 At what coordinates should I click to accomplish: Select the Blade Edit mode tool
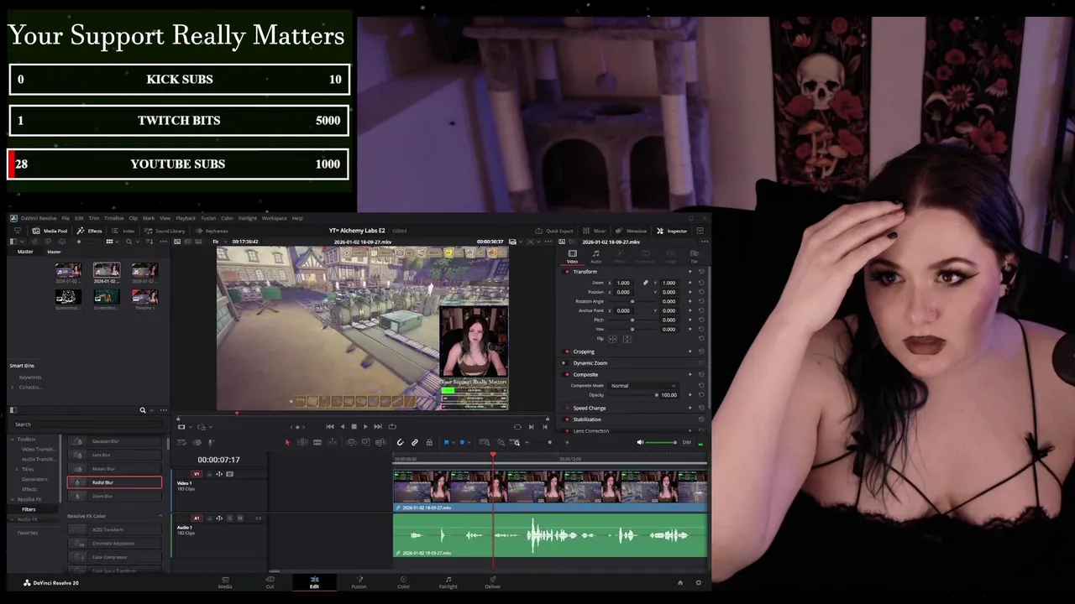[x=317, y=442]
